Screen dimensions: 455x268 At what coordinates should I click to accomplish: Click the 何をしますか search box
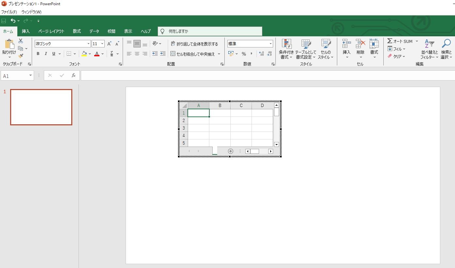point(210,31)
